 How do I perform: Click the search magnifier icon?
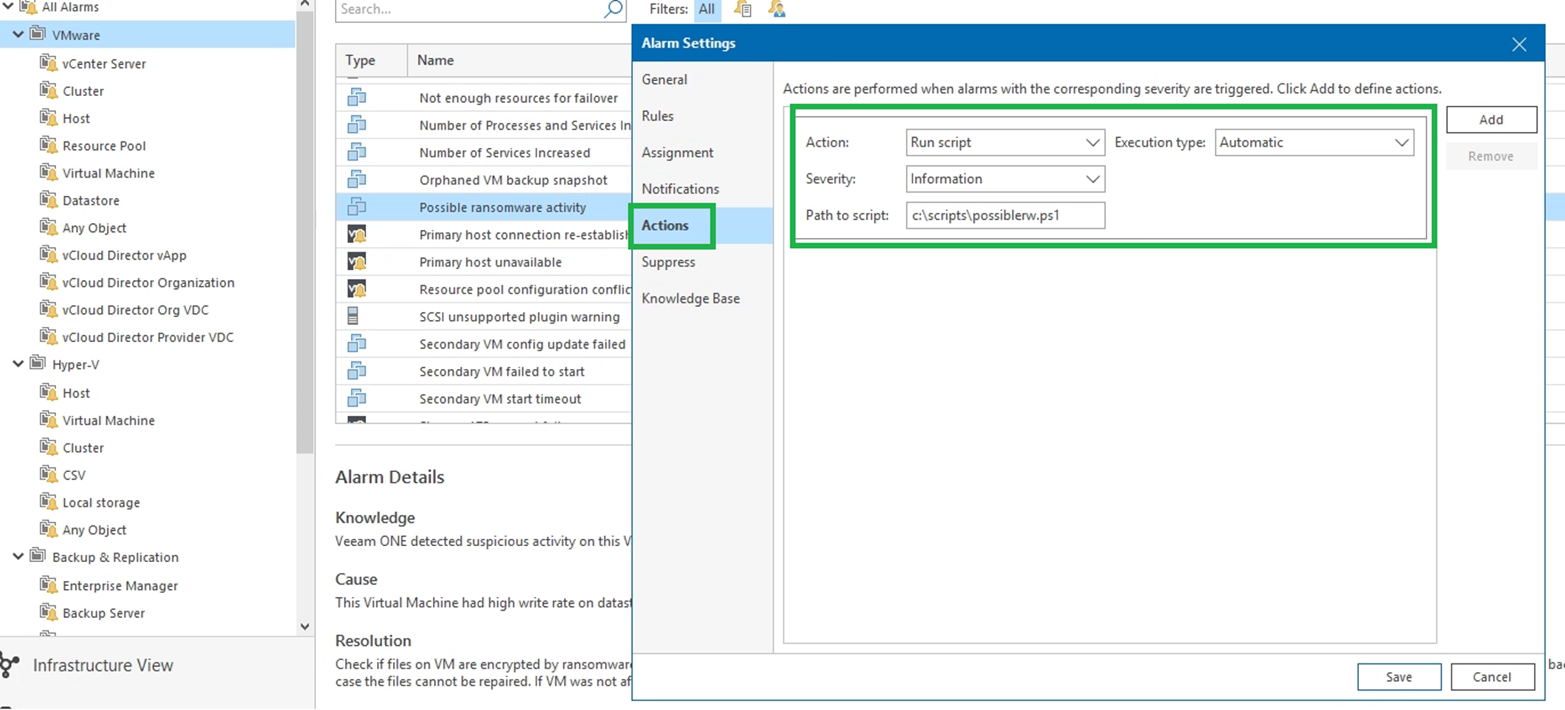click(613, 8)
